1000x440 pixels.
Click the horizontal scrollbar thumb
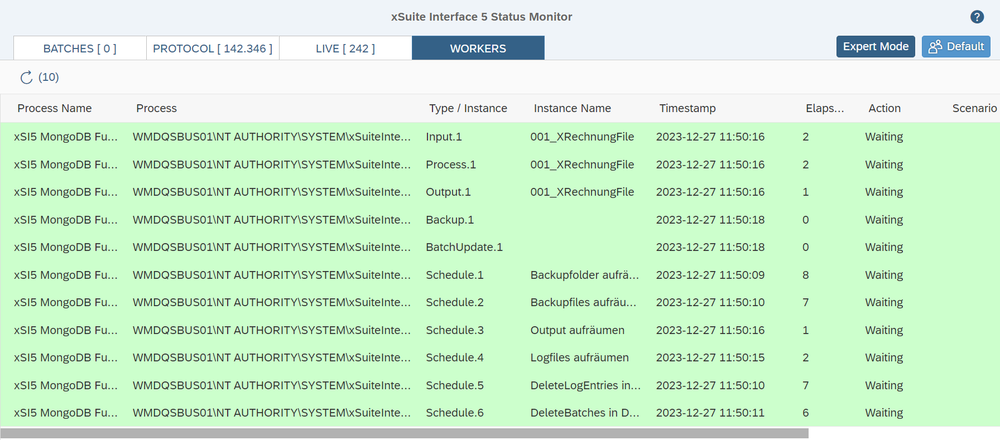coord(405,433)
